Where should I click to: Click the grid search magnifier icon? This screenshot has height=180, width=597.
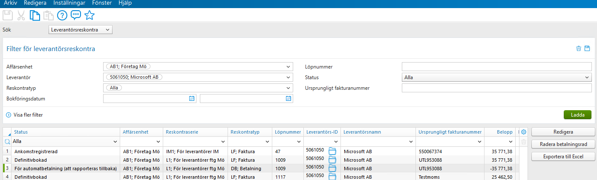(7, 141)
